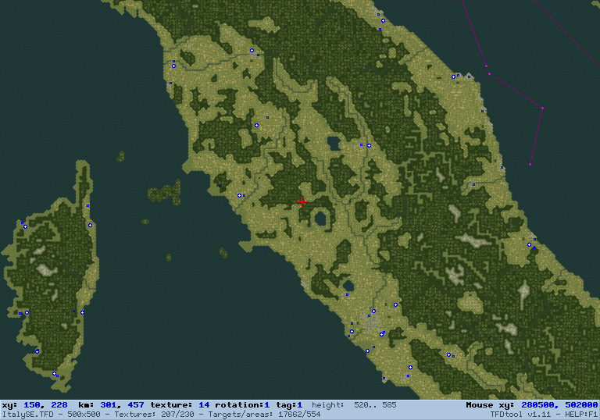
Task: Click the lowest endpoint of the magenta polyline
Action: [x=530, y=165]
